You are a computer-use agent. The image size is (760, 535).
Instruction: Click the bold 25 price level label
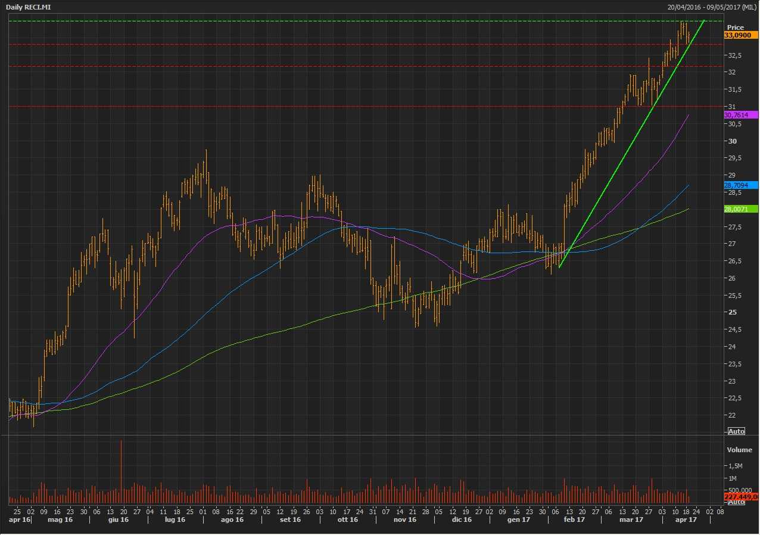733,312
